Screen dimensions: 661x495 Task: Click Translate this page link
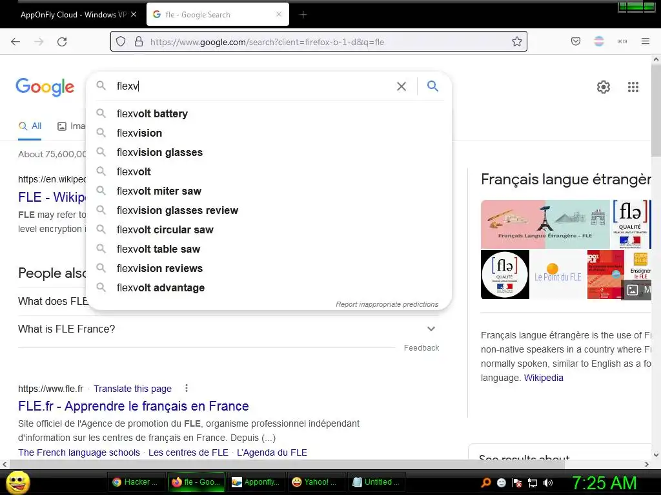point(132,389)
